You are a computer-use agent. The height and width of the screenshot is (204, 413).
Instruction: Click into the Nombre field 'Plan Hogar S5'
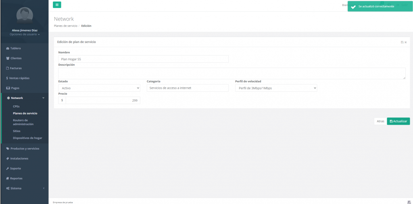click(x=143, y=59)
